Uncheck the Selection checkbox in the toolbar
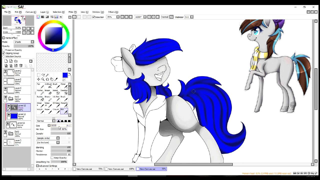This screenshot has height=180, width=320. (x=93, y=17)
